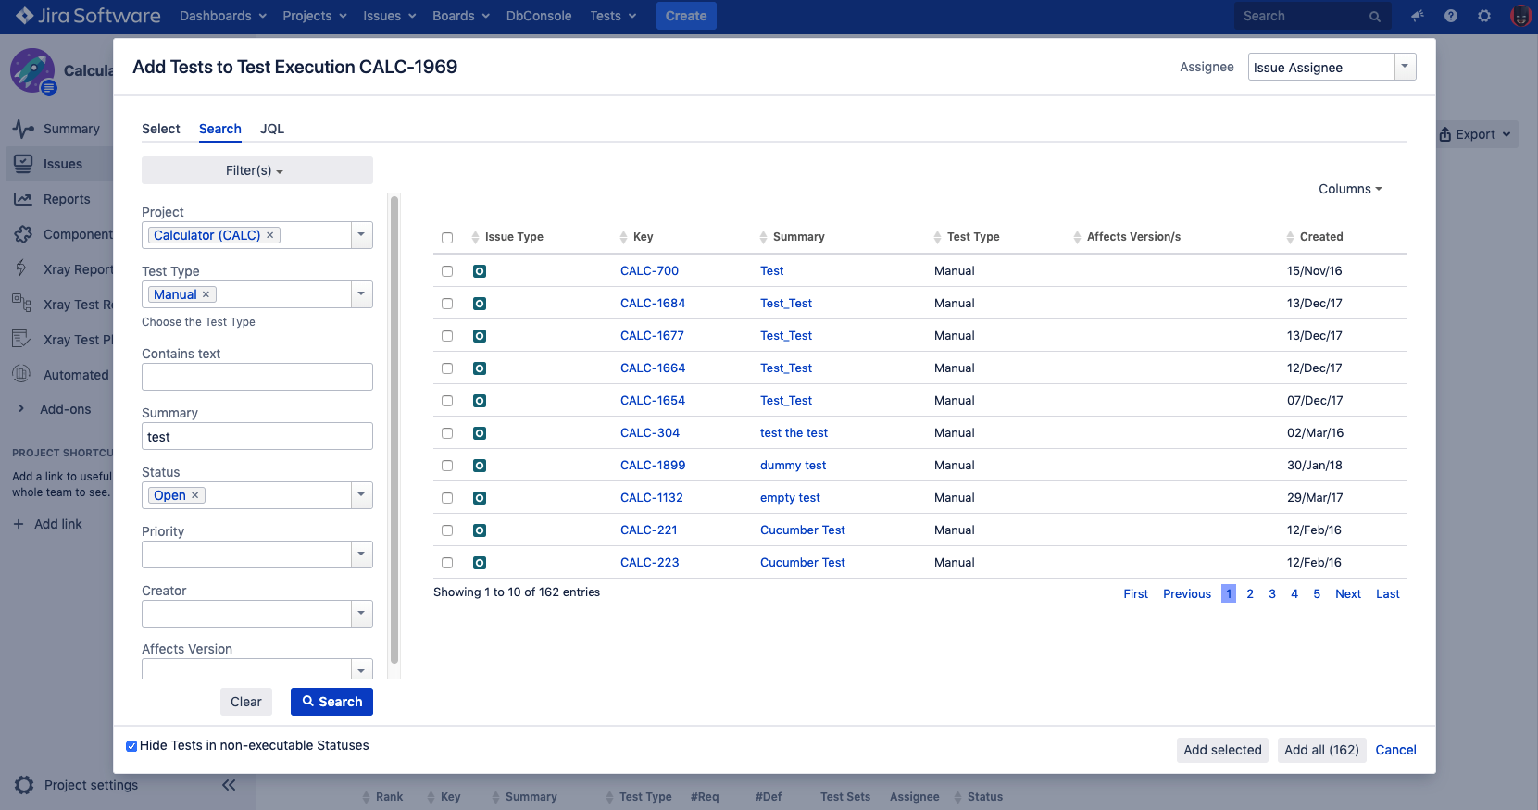Click the Reports sidebar icon
Image resolution: width=1538 pixels, height=810 pixels.
pos(23,199)
